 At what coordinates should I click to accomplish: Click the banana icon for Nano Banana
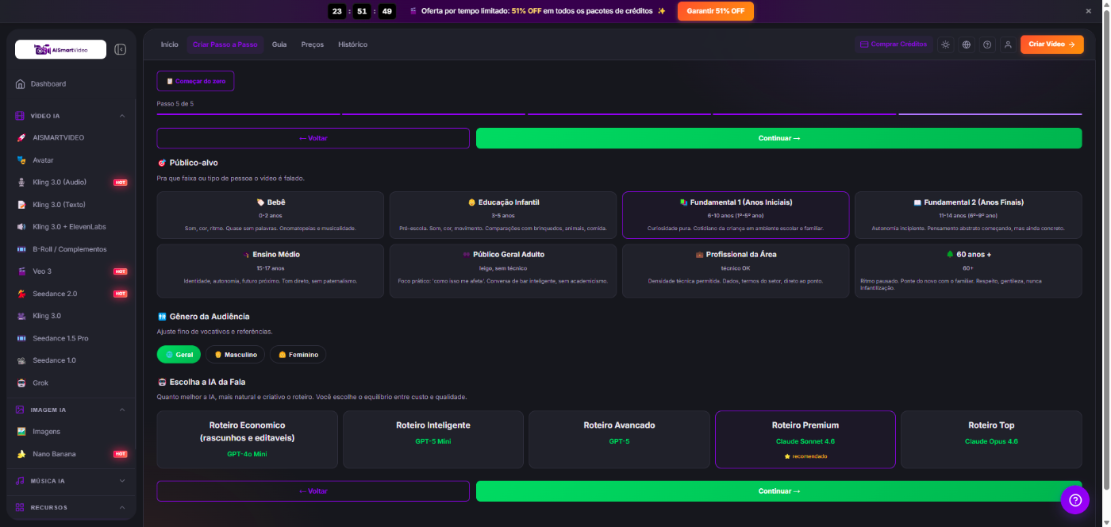[22, 454]
